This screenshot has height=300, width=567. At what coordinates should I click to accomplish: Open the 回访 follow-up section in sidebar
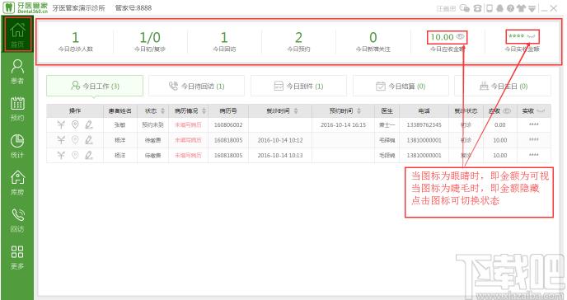tap(17, 220)
